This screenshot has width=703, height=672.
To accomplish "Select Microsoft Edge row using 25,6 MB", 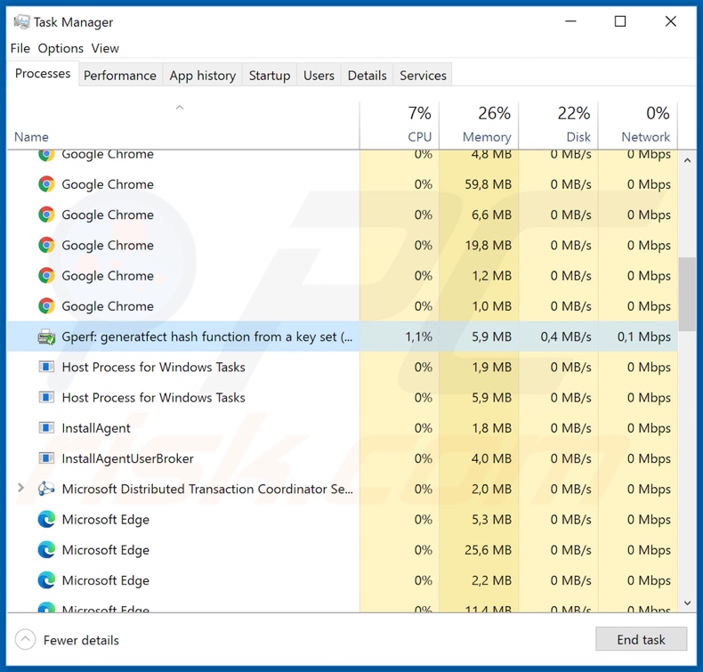I will pos(342,550).
